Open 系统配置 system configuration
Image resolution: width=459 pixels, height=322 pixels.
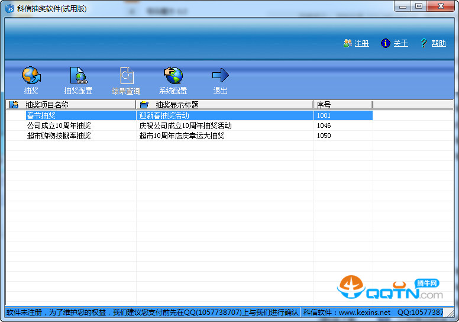173,76
